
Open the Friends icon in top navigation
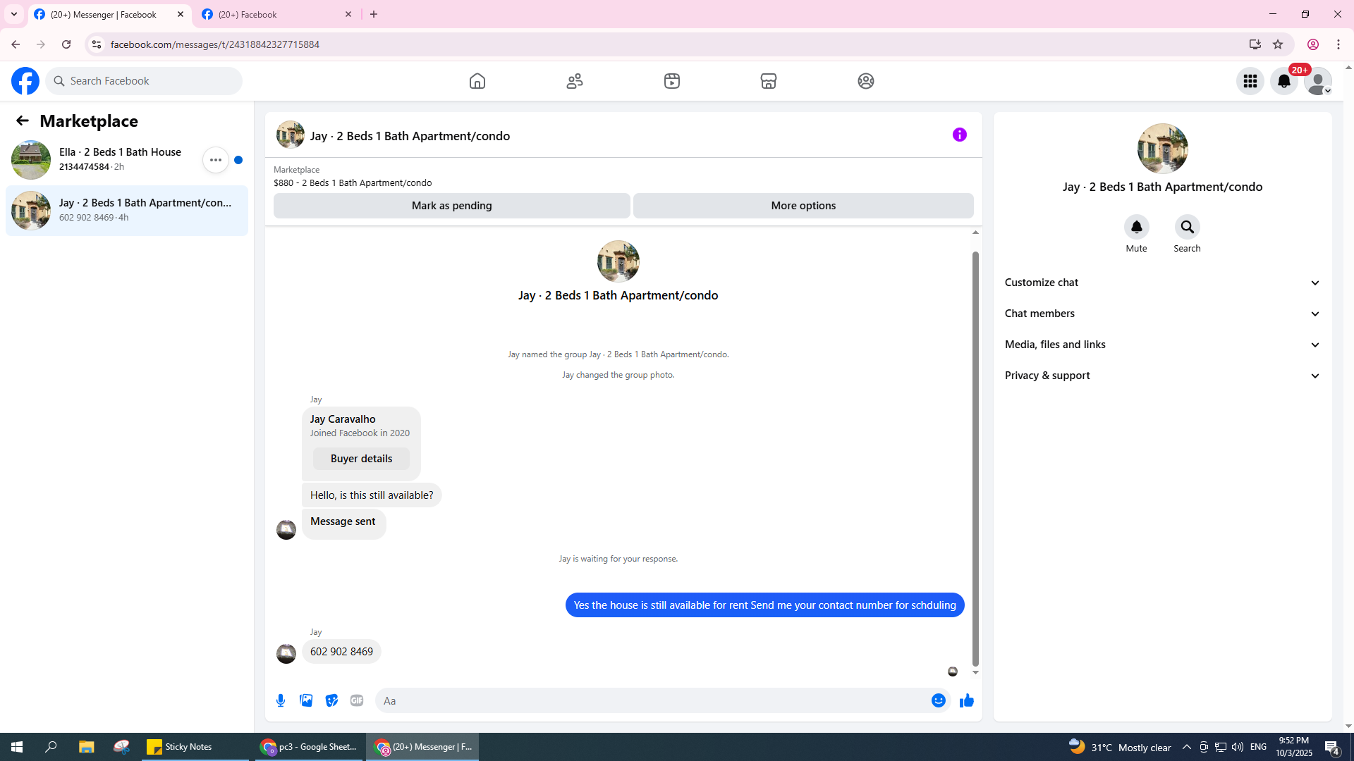[x=575, y=81]
